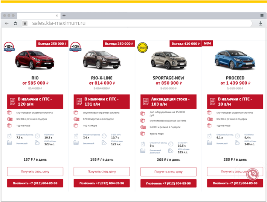
Task: Click gift icon beside 'доп. оборудование на 150000'
Action: [143, 113]
